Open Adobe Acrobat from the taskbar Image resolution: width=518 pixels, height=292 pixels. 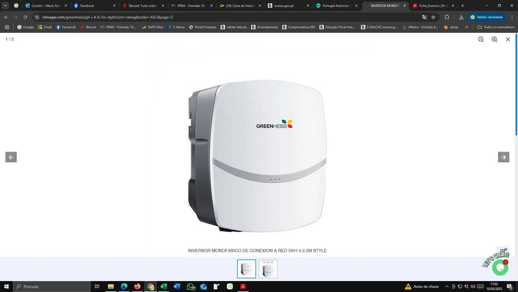[x=243, y=286]
